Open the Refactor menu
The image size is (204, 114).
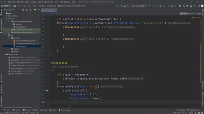click(40, 2)
